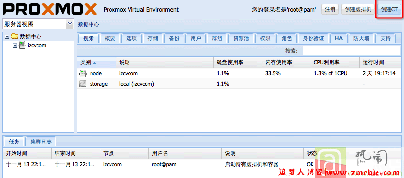Click the '1.3% of 1CPU' value
404x178 pixels.
point(331,73)
